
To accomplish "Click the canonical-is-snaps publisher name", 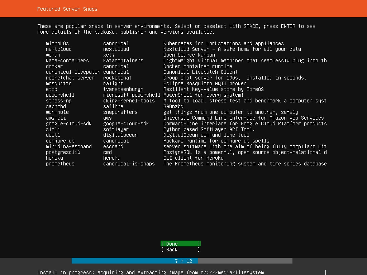I will [129, 164].
